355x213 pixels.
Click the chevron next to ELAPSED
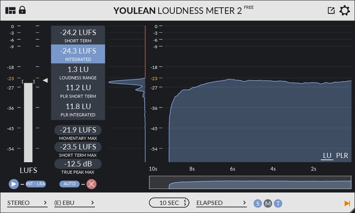(244, 203)
